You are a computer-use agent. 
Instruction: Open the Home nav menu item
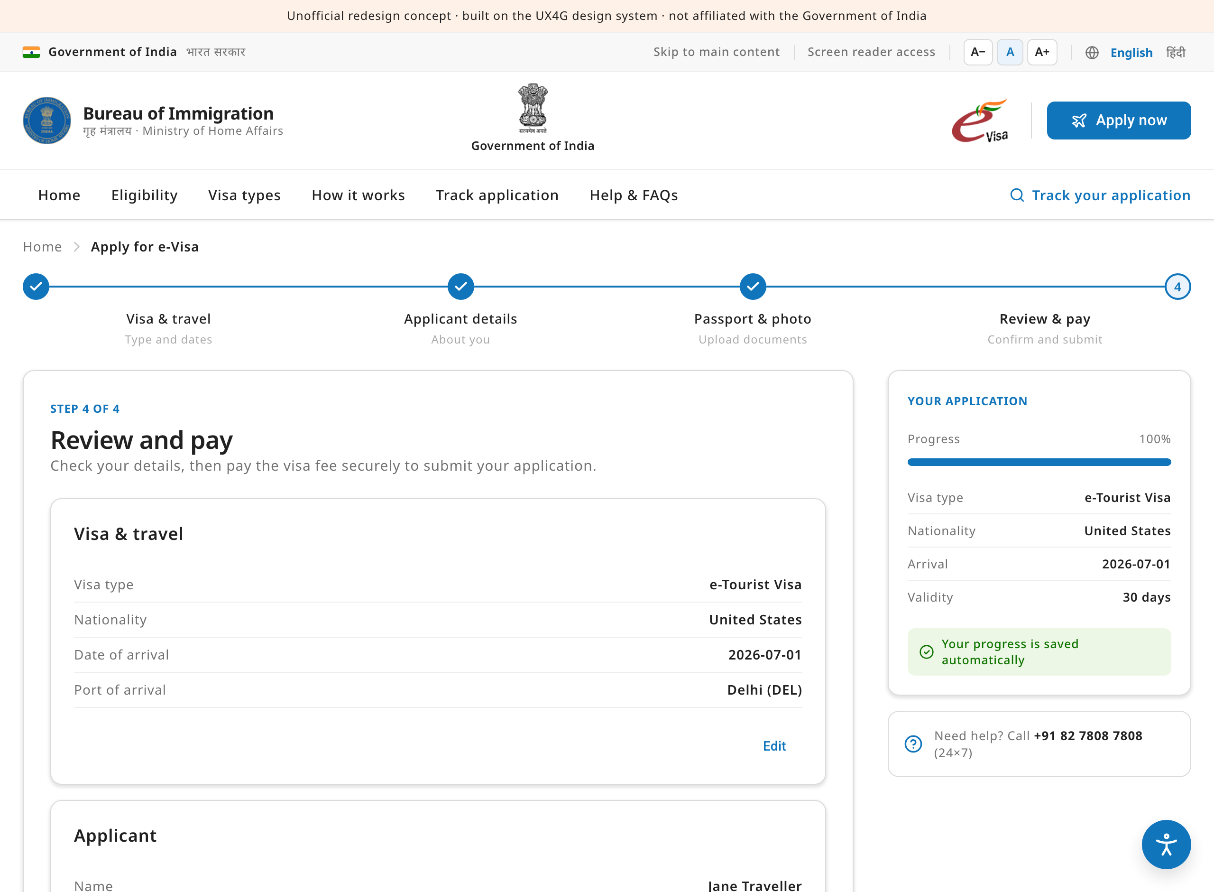[59, 195]
